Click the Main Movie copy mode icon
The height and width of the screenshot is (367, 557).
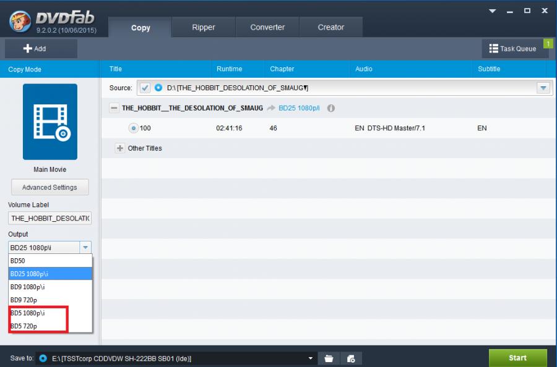tap(50, 122)
